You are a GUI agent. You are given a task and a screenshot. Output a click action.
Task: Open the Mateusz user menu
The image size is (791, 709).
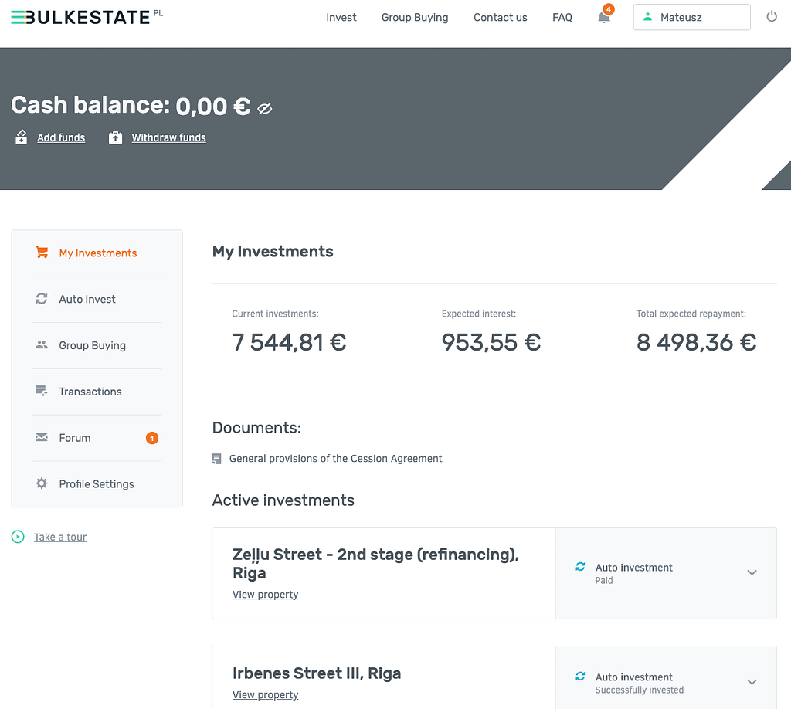(x=691, y=17)
